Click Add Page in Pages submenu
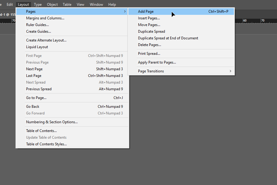Image resolution: width=277 pixels, height=185 pixels. (146, 12)
